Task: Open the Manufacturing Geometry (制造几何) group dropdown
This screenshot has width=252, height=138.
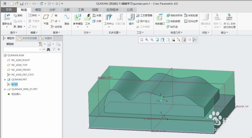Action: (176, 33)
